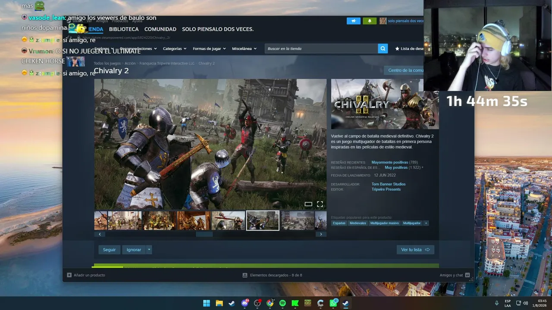Open the dropdown arrow beside Ignorar
552x310 pixels.
pyautogui.click(x=149, y=250)
